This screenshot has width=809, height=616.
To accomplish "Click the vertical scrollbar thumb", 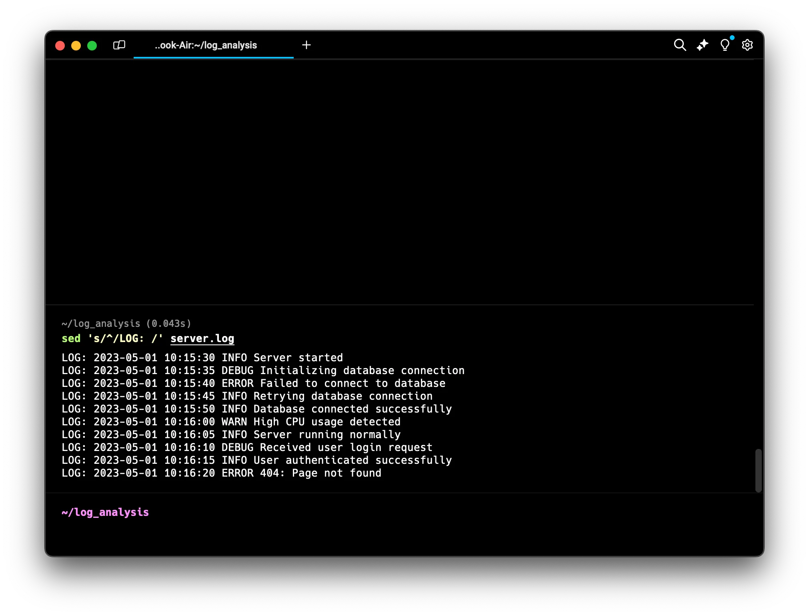I will (758, 470).
